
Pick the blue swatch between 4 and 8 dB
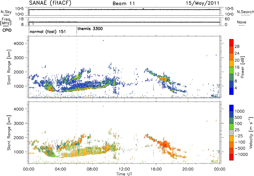(231, 84)
